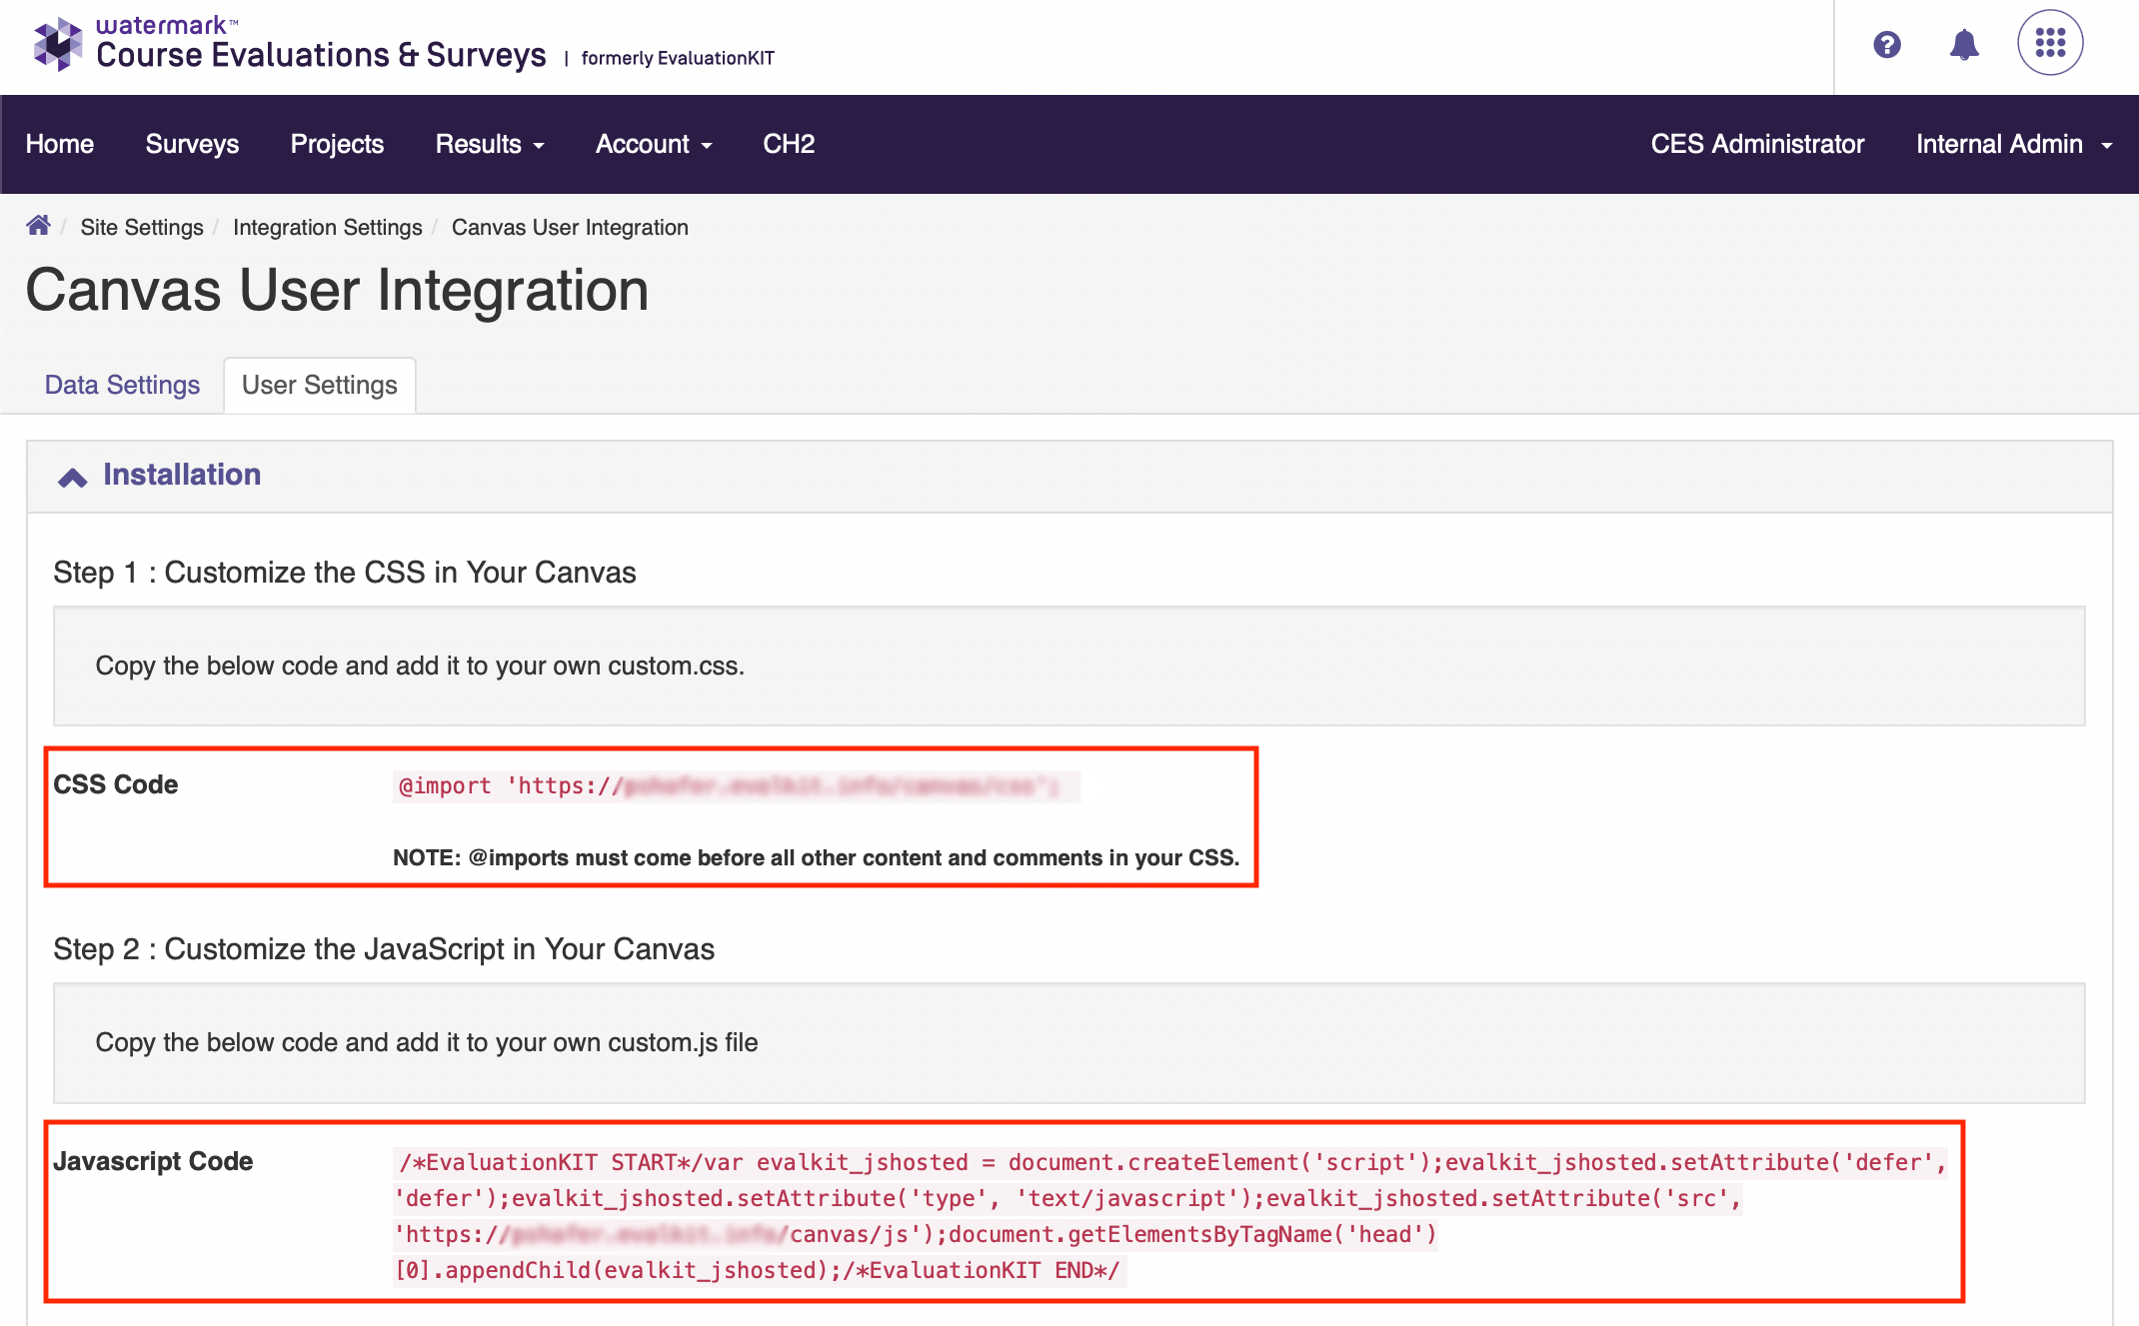Open Projects in the navigation bar

[337, 144]
